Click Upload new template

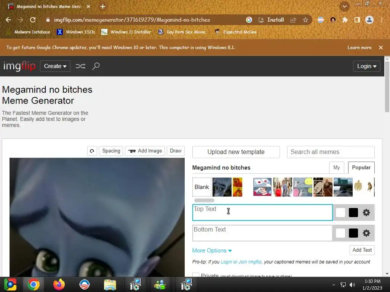(236, 152)
